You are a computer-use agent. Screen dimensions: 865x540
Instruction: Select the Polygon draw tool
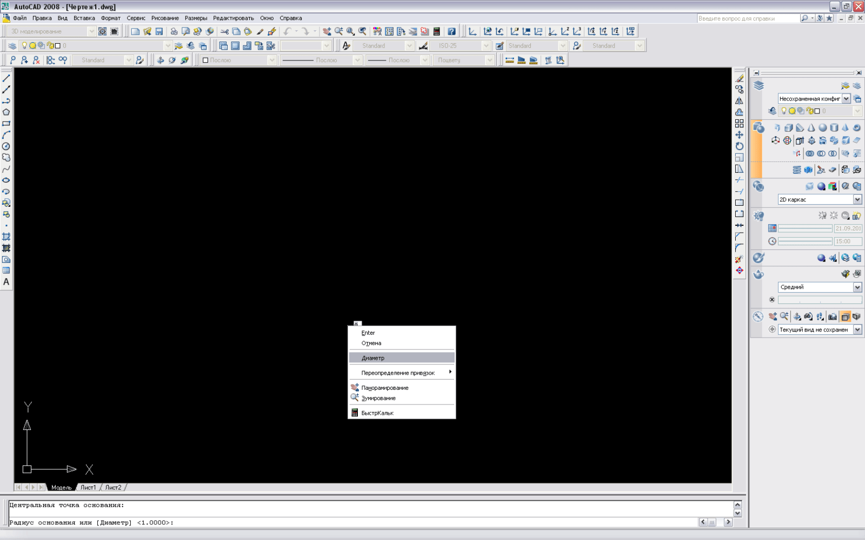click(x=6, y=112)
